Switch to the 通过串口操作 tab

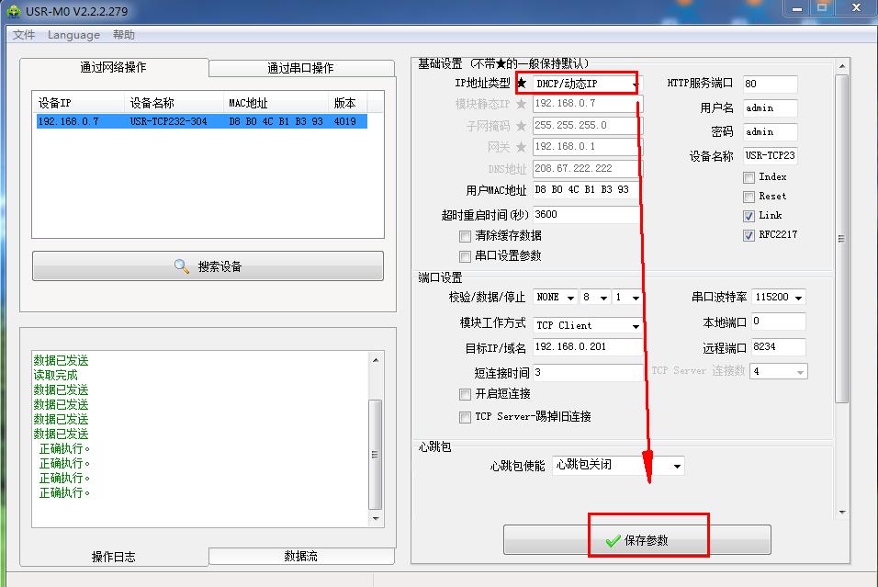point(301,68)
